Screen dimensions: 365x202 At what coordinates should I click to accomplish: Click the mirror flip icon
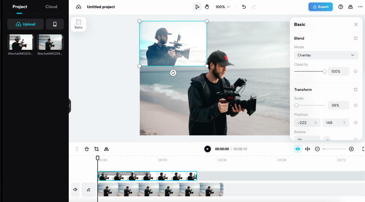click(106, 149)
